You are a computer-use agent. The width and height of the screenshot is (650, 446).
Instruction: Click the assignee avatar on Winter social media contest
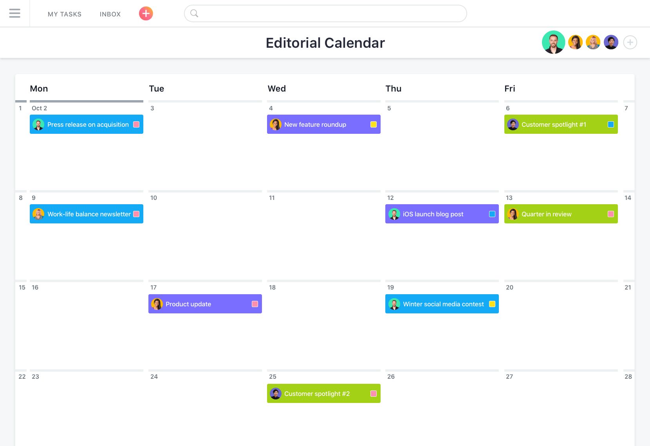click(394, 304)
